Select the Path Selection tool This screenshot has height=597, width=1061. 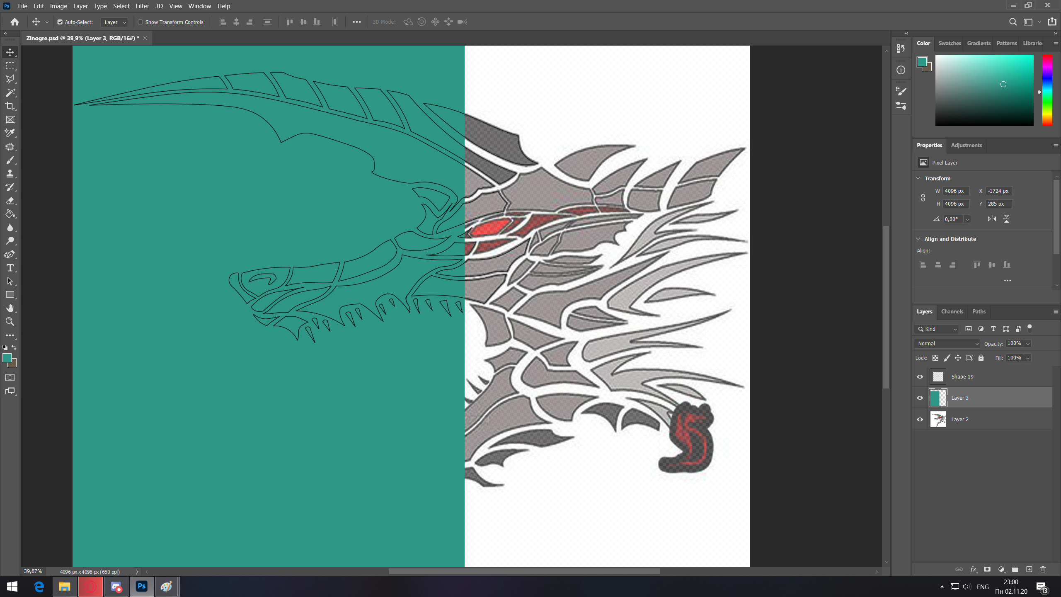pos(10,282)
